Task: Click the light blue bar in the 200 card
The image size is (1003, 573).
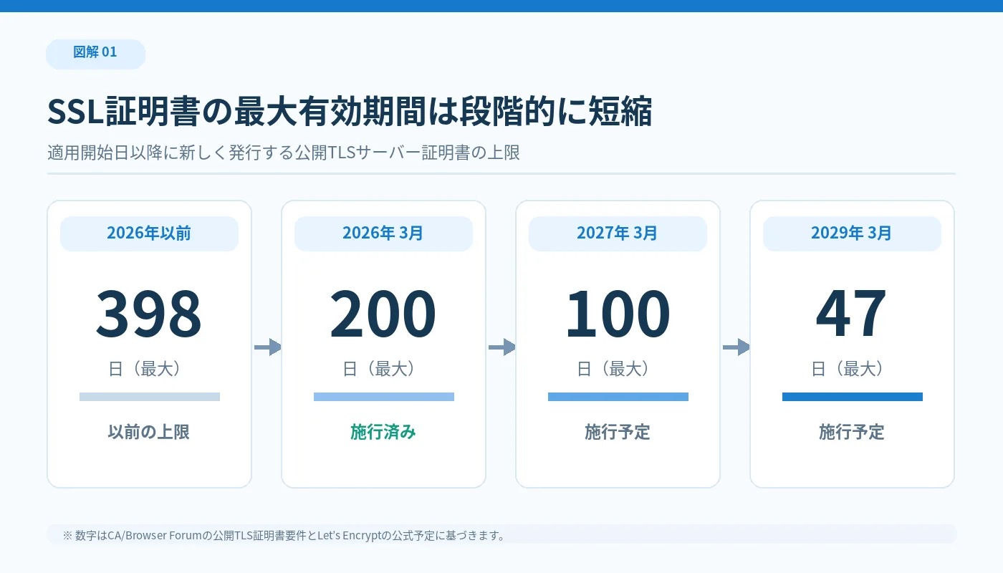Action: pos(384,397)
